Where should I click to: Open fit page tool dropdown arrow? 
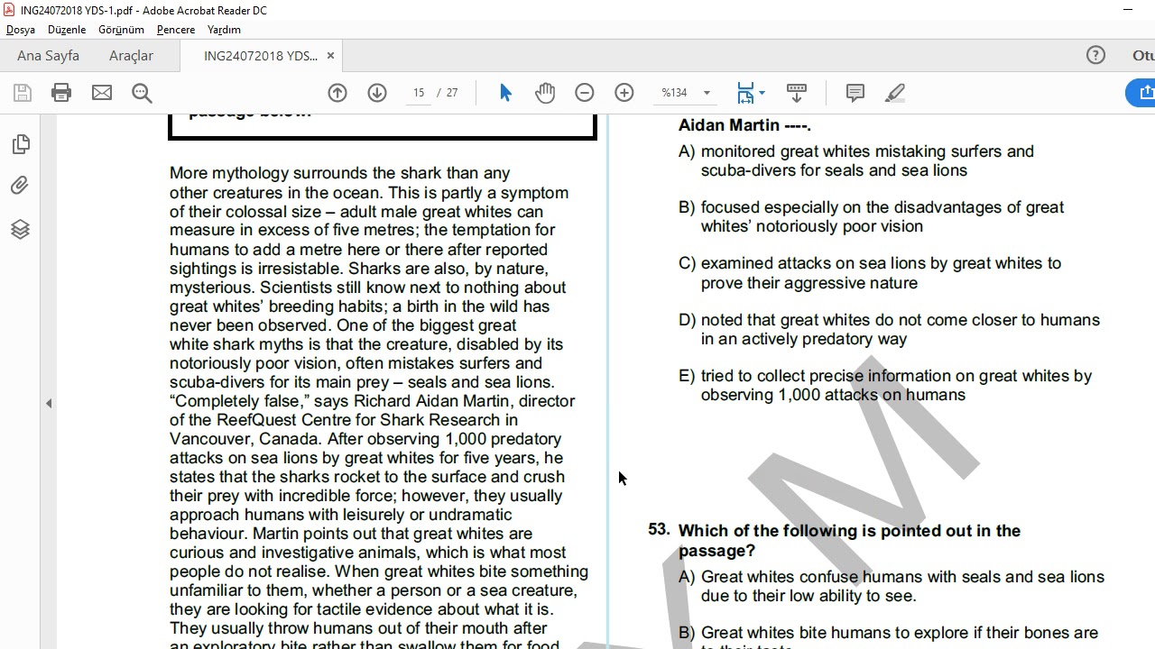(x=762, y=93)
